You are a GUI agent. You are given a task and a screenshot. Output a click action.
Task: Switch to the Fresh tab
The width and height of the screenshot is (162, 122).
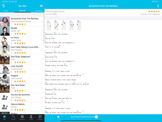click(x=6, y=11)
